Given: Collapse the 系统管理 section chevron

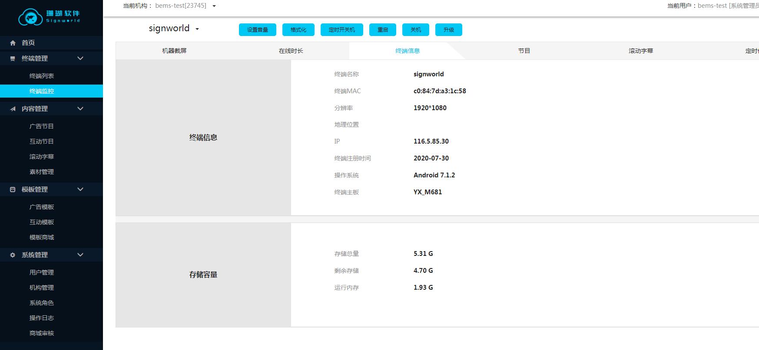Looking at the screenshot, I should [x=80, y=255].
